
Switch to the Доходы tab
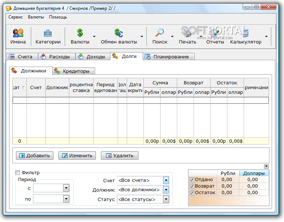93,57
